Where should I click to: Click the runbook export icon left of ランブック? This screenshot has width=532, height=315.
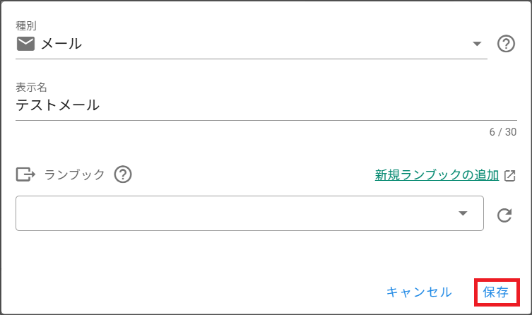pyautogui.click(x=25, y=174)
